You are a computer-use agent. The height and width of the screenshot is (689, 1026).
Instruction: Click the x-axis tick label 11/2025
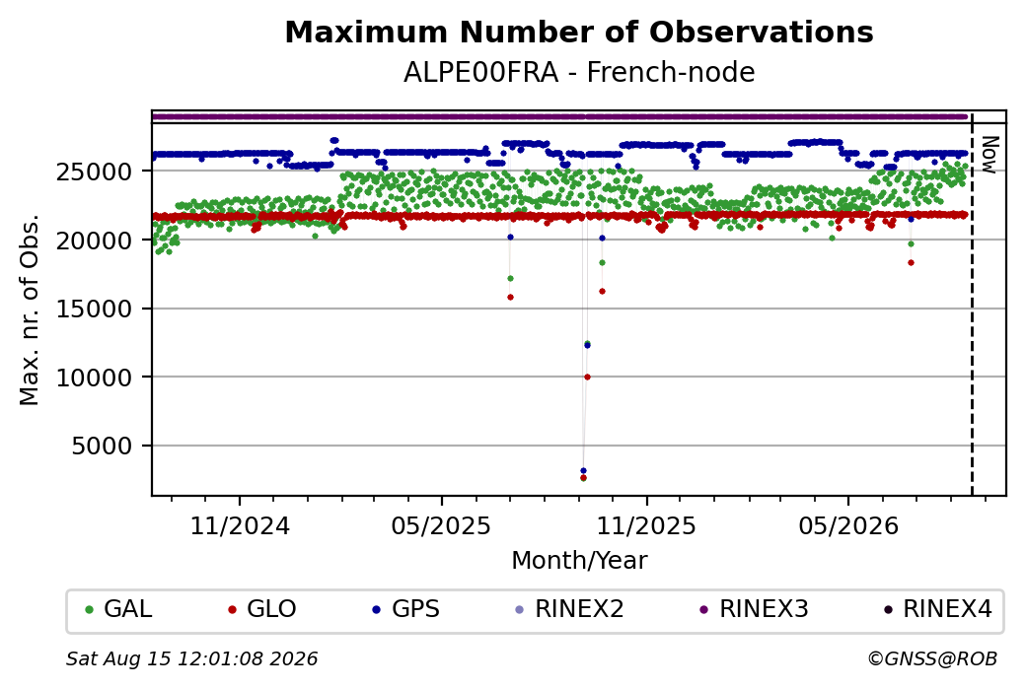coord(646,526)
